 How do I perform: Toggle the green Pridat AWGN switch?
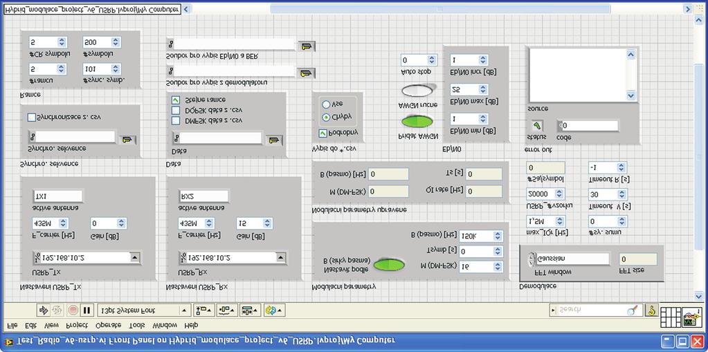point(417,122)
